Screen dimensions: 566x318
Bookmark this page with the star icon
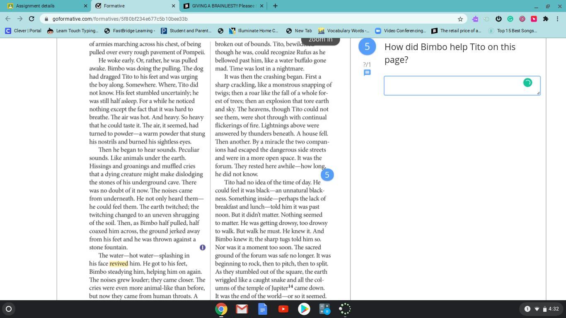click(x=460, y=19)
